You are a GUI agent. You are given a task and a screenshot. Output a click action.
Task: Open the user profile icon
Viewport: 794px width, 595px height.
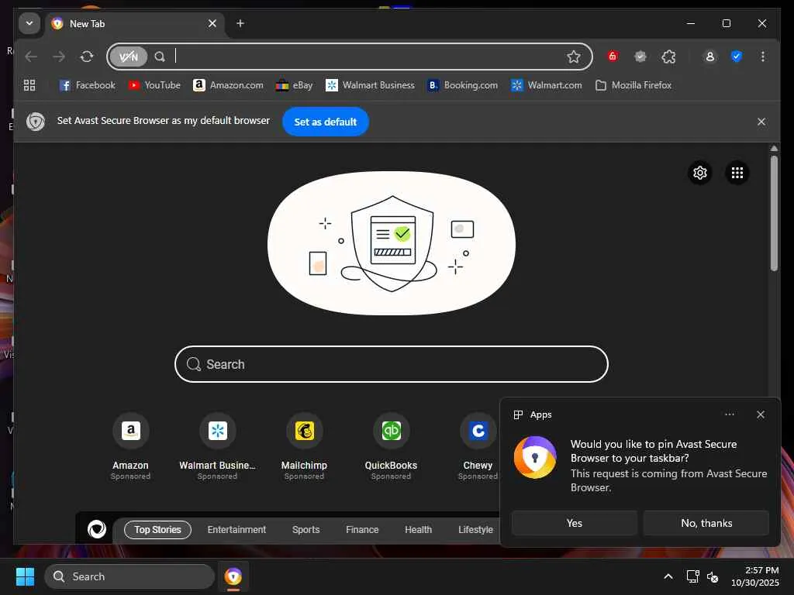click(710, 57)
